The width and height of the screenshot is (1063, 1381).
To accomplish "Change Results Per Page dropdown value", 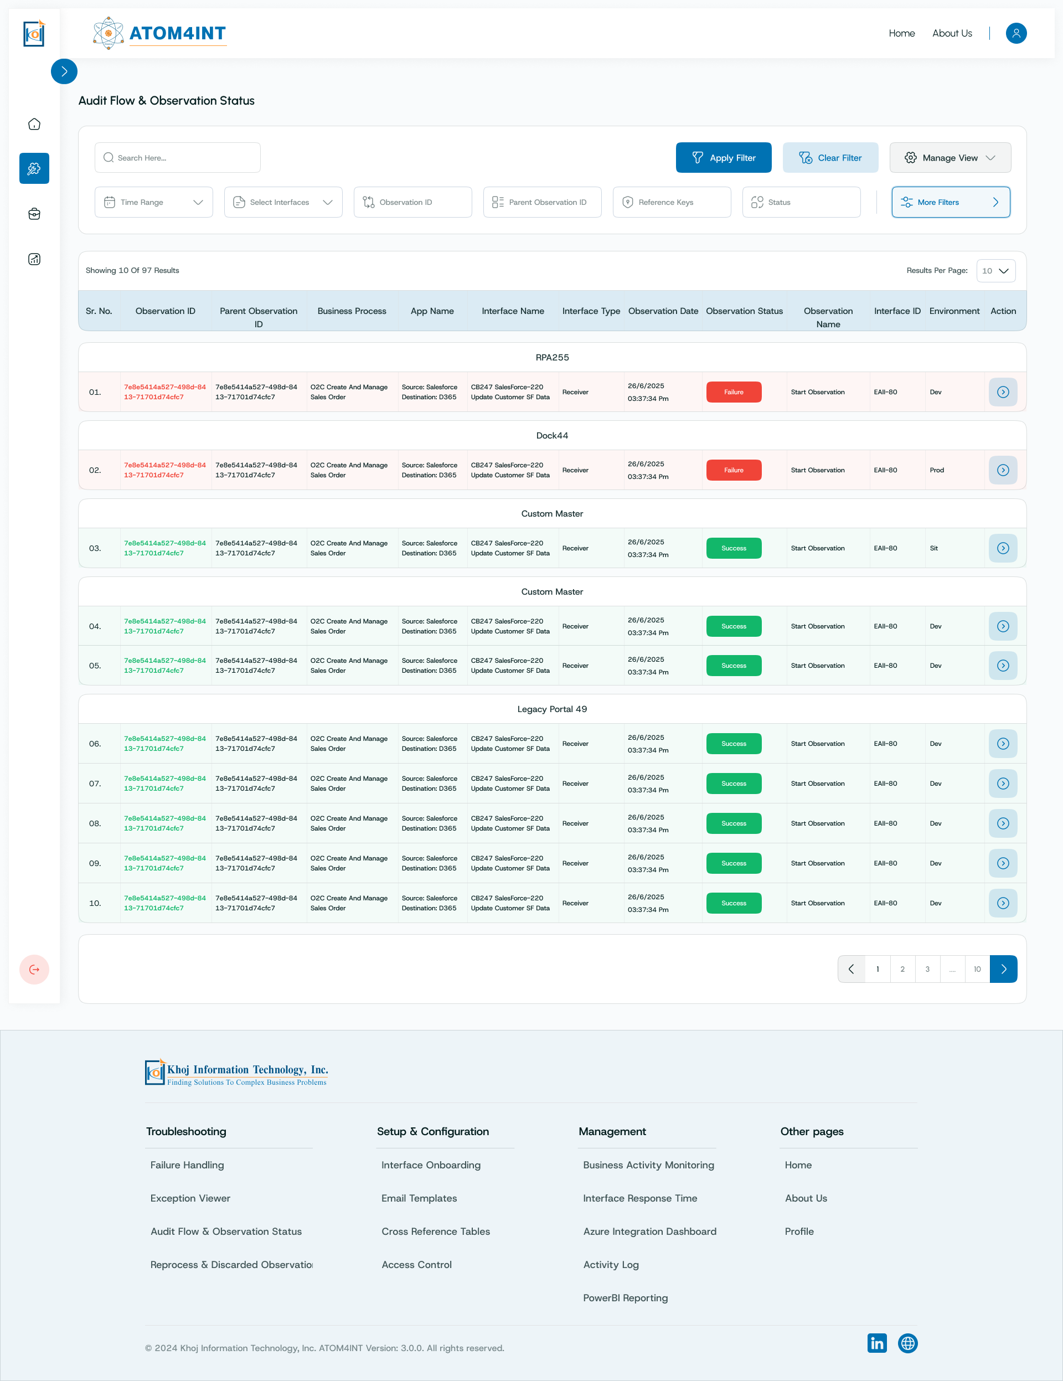I will (x=995, y=271).
